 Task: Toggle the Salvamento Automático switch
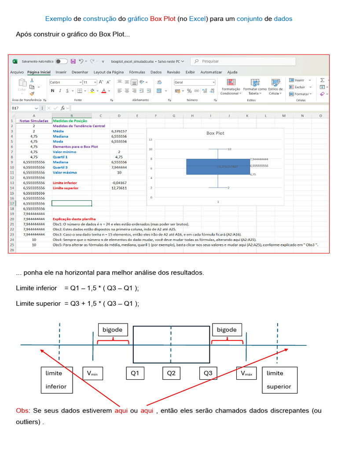[x=61, y=61]
